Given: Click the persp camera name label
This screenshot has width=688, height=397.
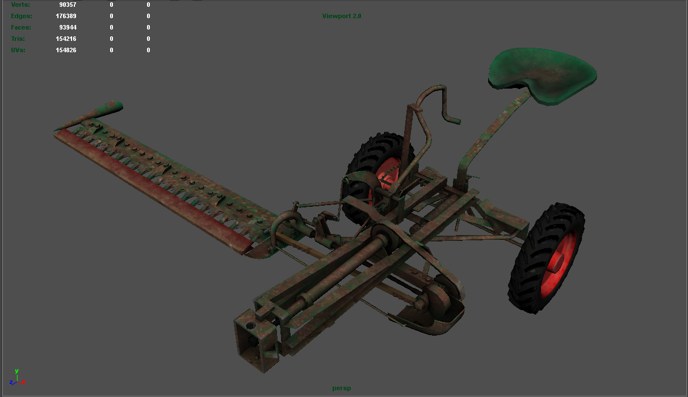Looking at the screenshot, I should pyautogui.click(x=342, y=388).
